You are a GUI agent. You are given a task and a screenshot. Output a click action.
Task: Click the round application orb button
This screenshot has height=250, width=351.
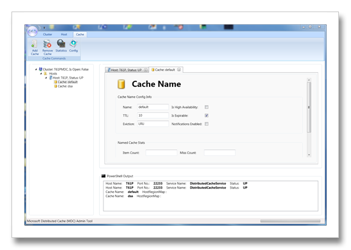click(x=33, y=31)
